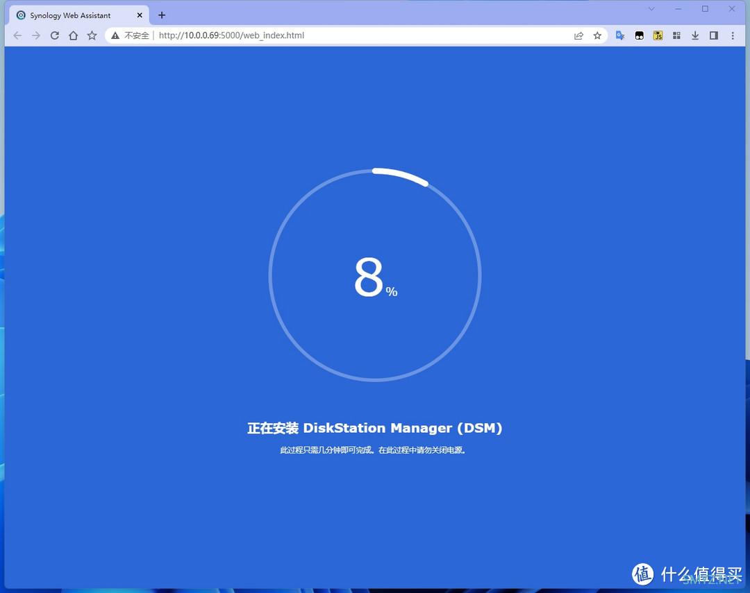
Task: Select the Synology Web Assistant tab
Action: [79, 15]
